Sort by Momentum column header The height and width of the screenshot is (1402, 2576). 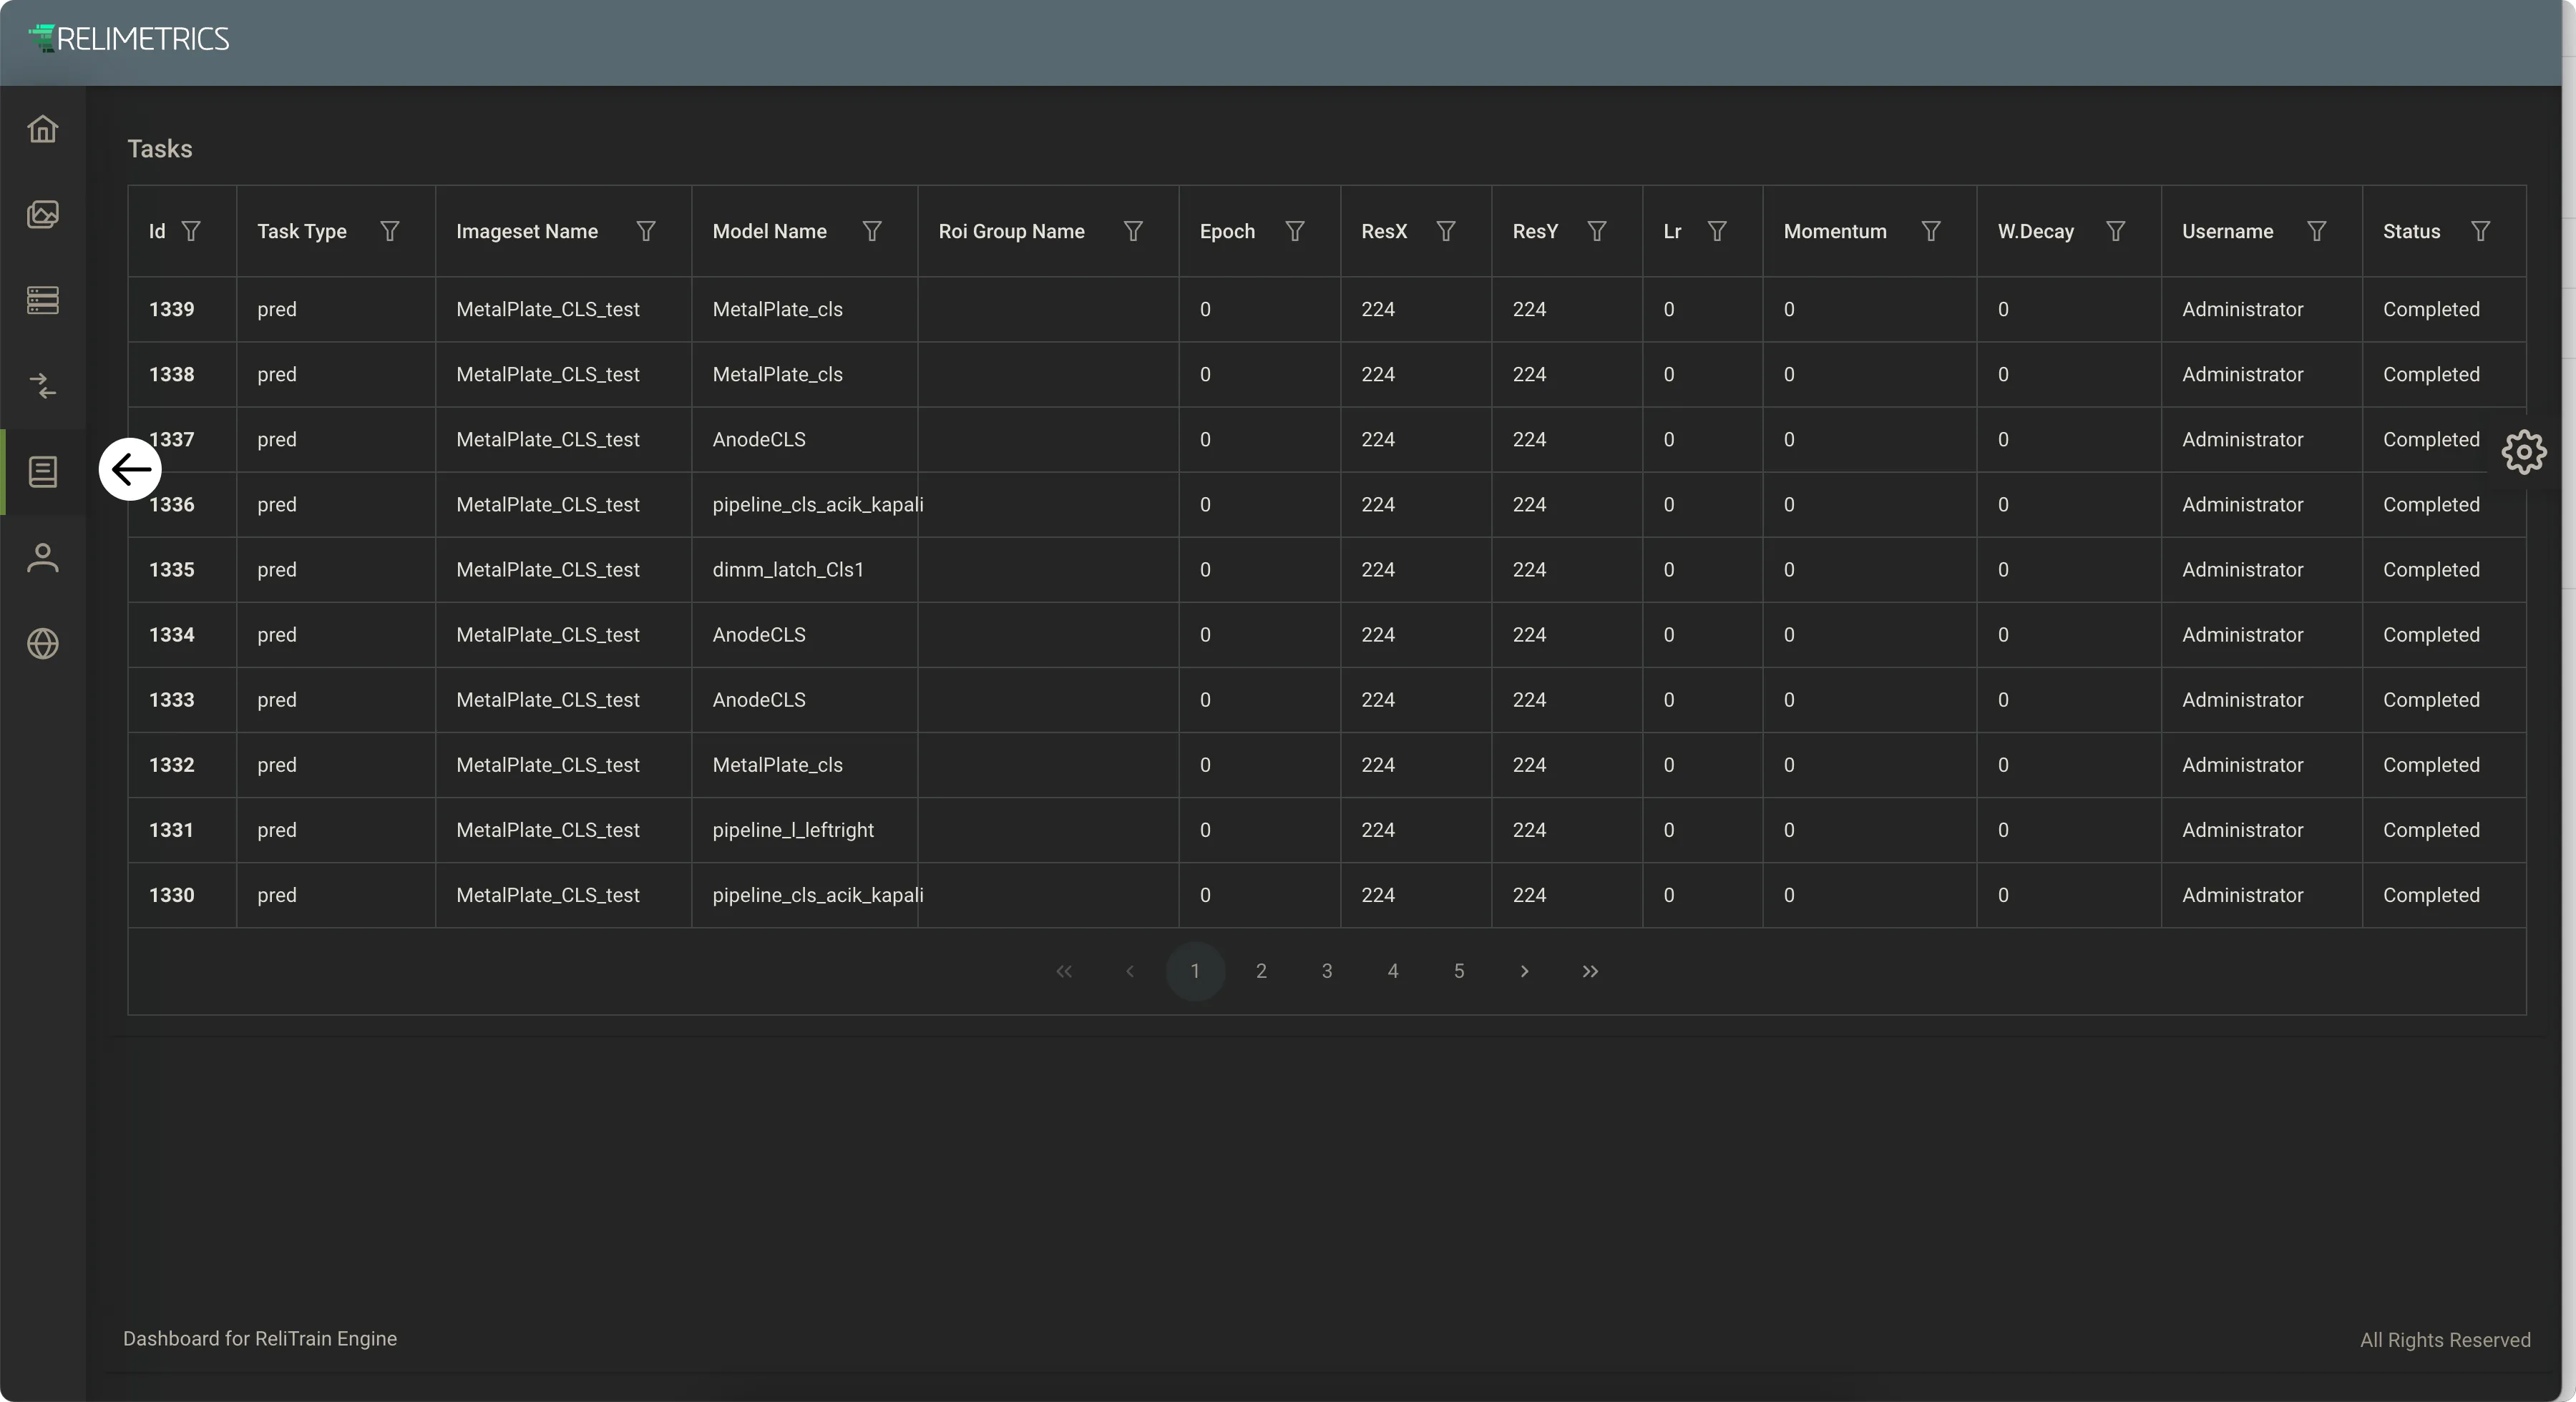click(1835, 231)
